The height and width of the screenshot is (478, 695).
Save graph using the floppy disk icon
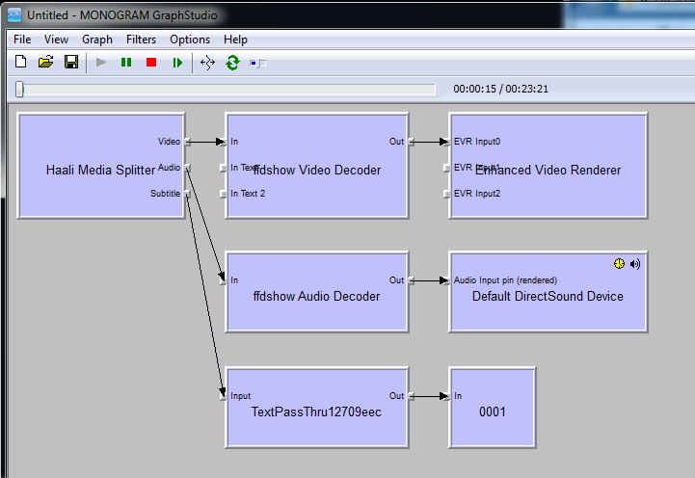[x=70, y=63]
